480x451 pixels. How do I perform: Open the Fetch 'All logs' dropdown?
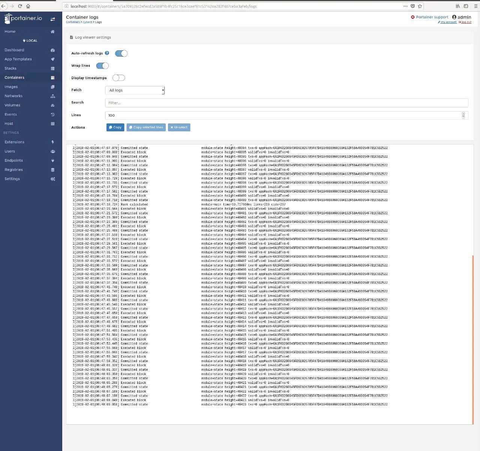(x=135, y=90)
